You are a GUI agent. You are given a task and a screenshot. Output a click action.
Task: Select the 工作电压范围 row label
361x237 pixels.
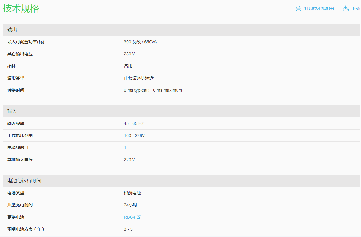[x=20, y=135]
